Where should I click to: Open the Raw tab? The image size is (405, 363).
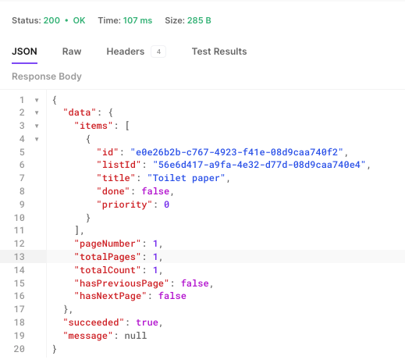(x=72, y=52)
